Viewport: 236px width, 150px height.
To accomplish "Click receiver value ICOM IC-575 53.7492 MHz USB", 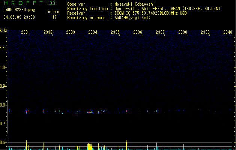I will (x=151, y=13).
